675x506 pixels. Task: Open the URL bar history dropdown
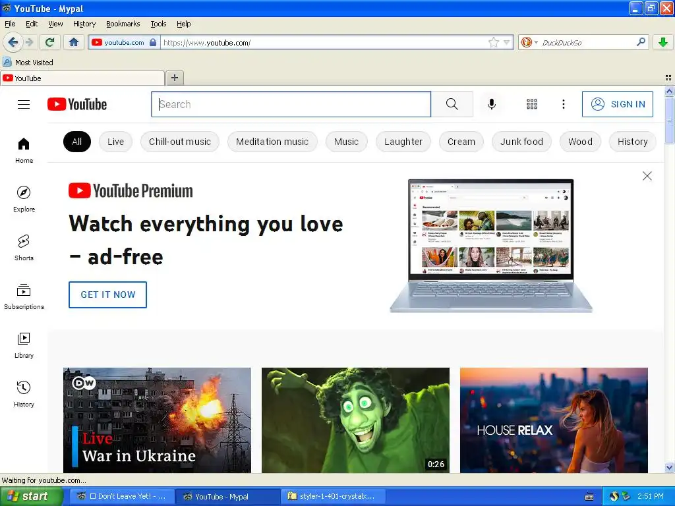click(507, 42)
